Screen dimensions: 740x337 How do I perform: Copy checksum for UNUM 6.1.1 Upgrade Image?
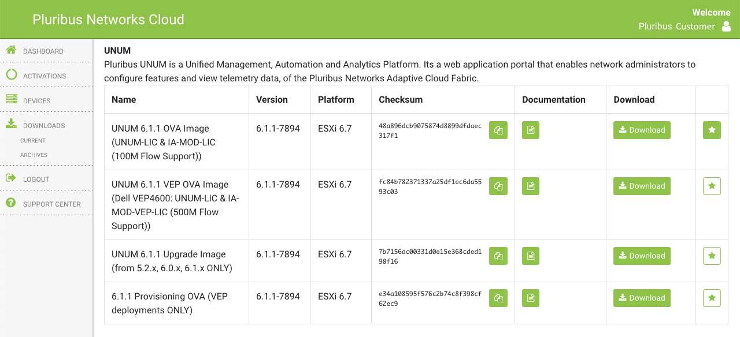[x=498, y=256]
